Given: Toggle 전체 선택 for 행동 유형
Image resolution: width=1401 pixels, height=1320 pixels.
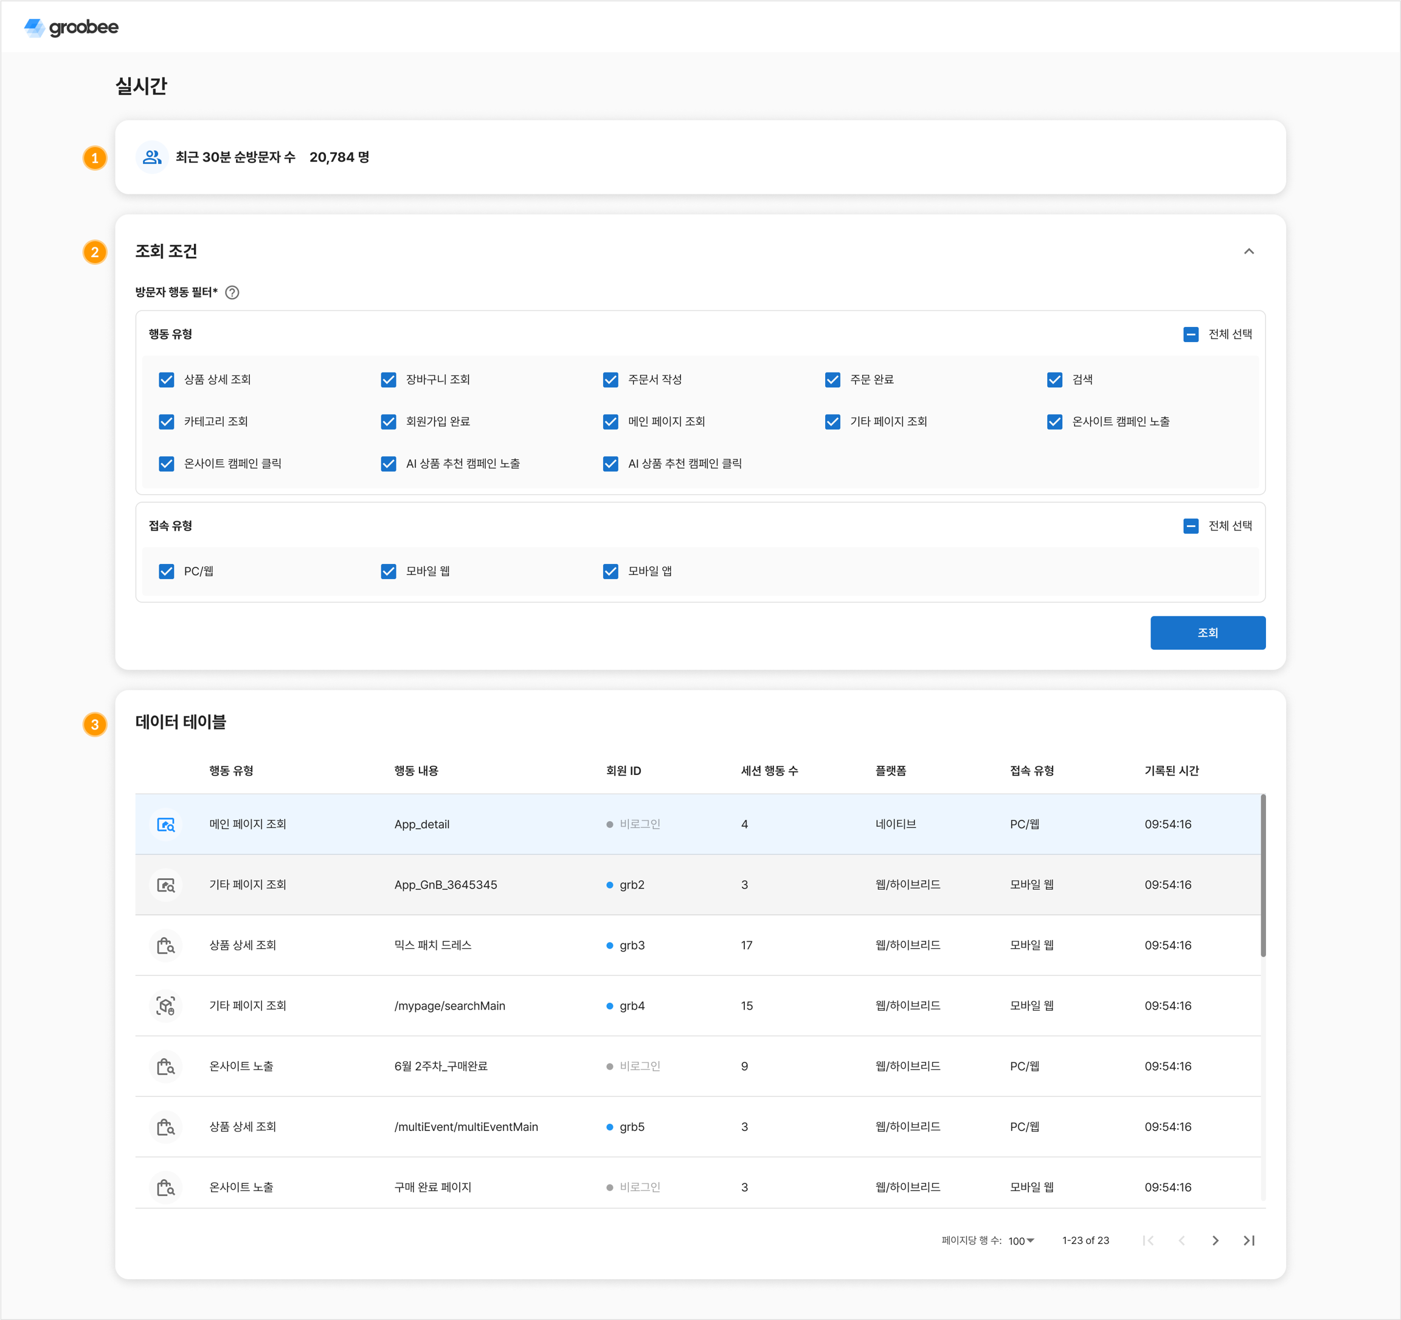Looking at the screenshot, I should point(1190,335).
